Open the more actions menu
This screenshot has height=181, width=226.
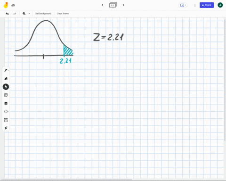(195, 5)
